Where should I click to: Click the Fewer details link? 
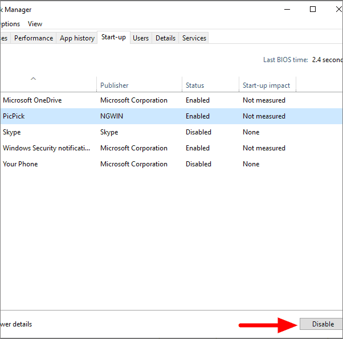(x=16, y=324)
